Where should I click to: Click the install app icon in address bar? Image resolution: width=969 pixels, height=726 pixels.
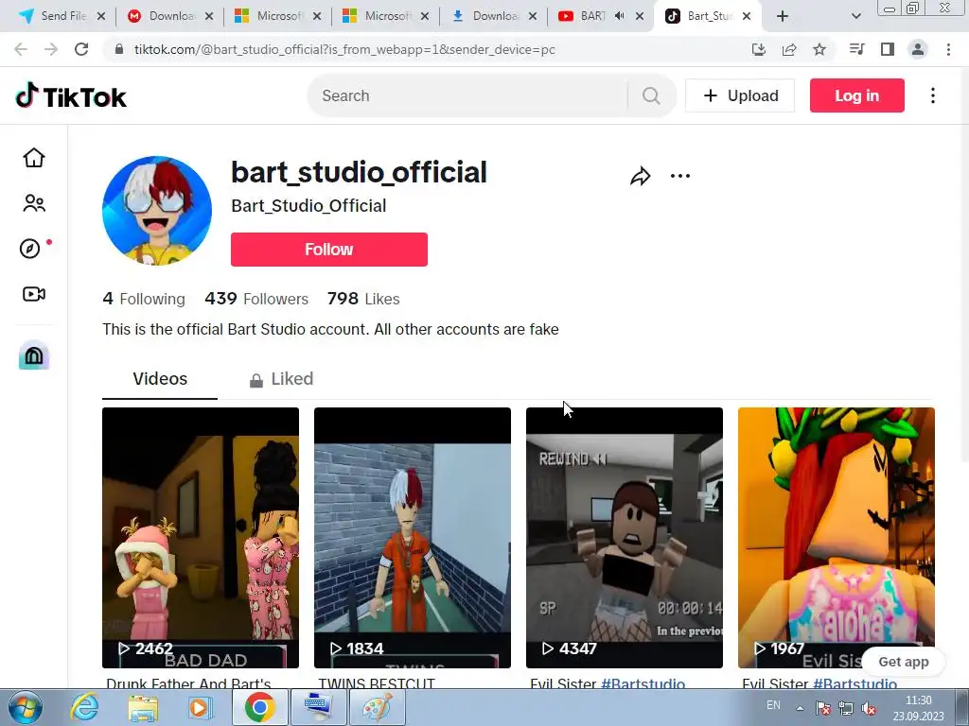coord(759,49)
